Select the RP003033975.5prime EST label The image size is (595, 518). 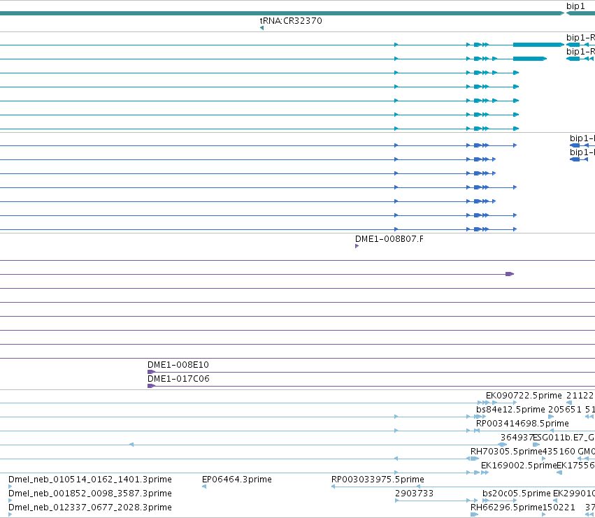pos(378,480)
